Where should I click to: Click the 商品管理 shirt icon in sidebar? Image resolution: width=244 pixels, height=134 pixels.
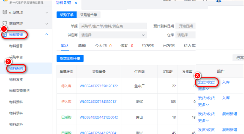[5, 23]
